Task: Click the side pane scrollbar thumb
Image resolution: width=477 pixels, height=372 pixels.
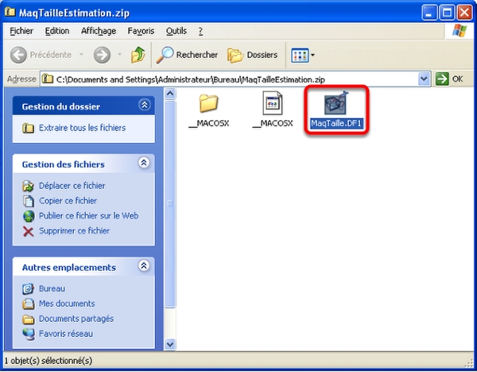Action: (170, 204)
